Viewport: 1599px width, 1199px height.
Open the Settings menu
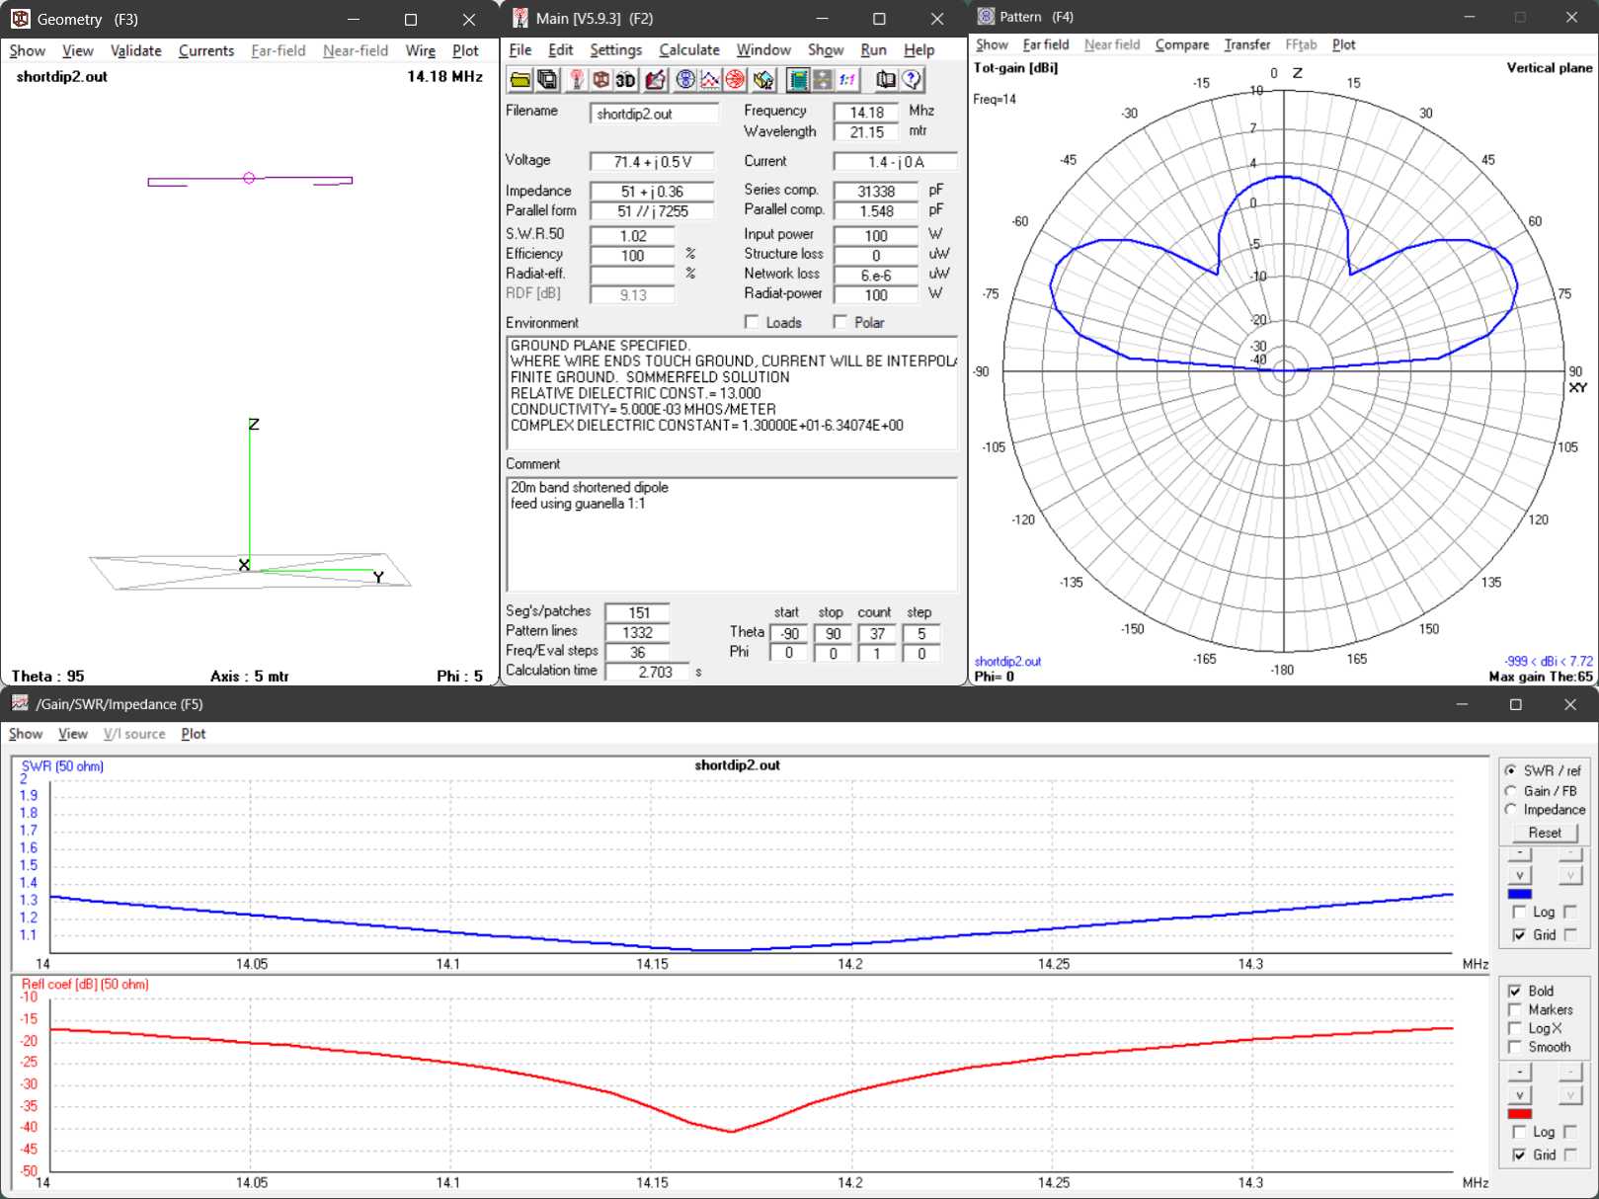[x=615, y=50]
